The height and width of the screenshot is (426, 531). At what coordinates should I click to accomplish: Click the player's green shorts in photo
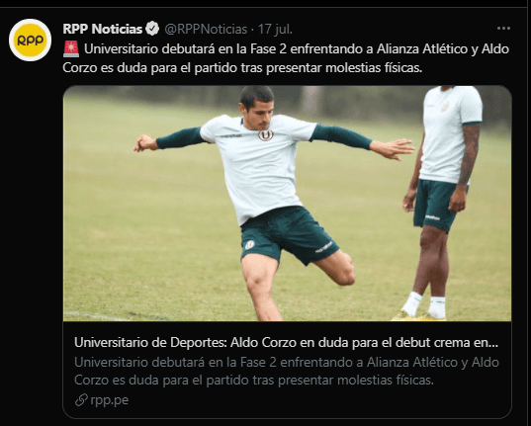(x=288, y=234)
